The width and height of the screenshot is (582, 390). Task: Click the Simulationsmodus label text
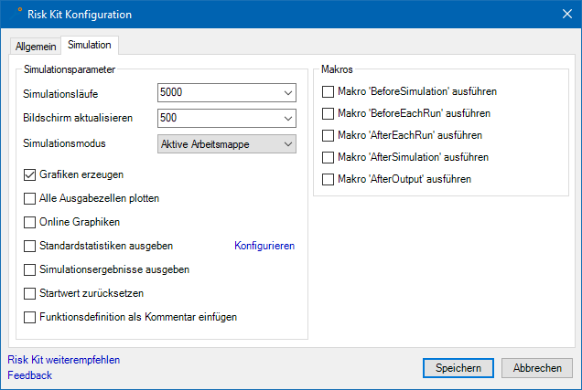(x=64, y=143)
